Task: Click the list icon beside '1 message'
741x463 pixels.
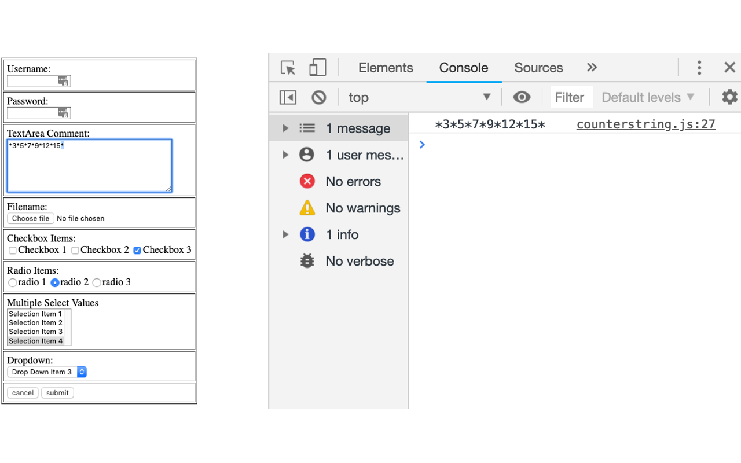Action: pyautogui.click(x=307, y=128)
